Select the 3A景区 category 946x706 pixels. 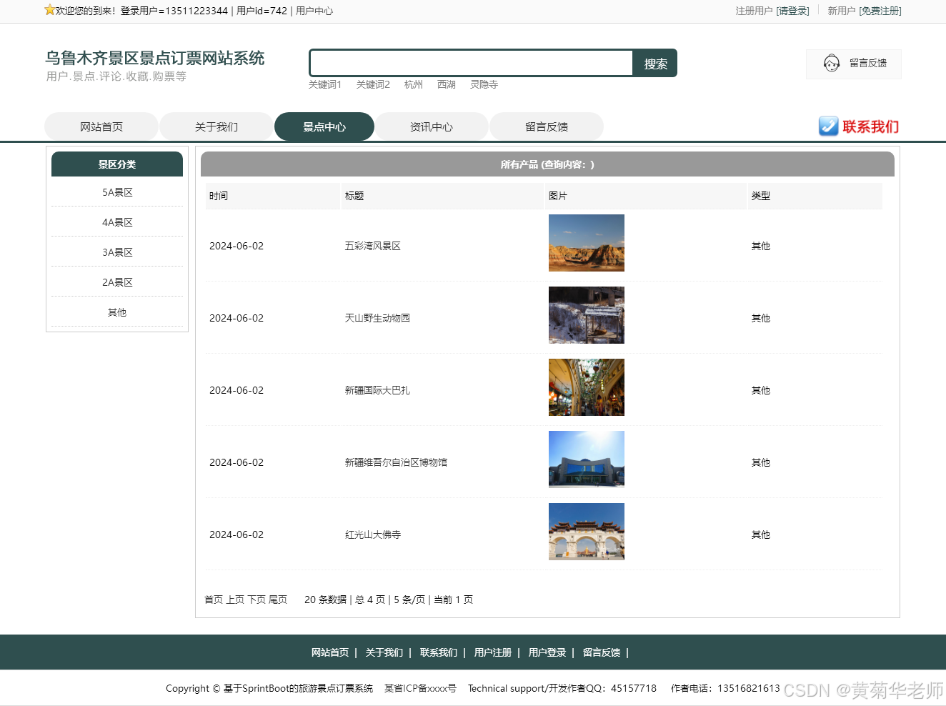pos(117,252)
